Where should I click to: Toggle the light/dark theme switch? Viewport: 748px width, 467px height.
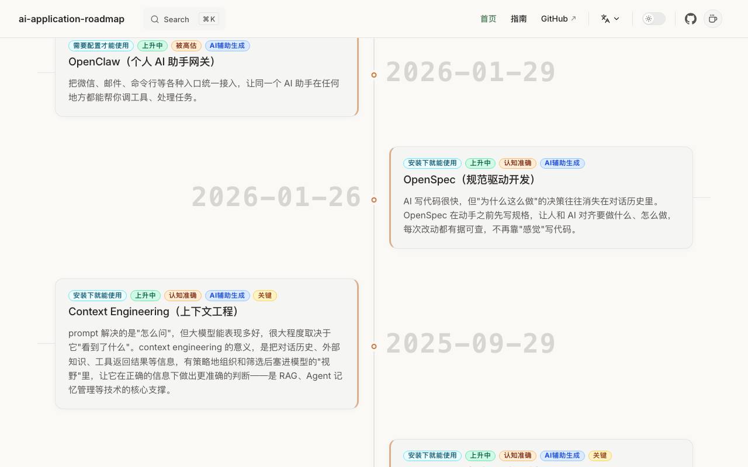(x=654, y=19)
